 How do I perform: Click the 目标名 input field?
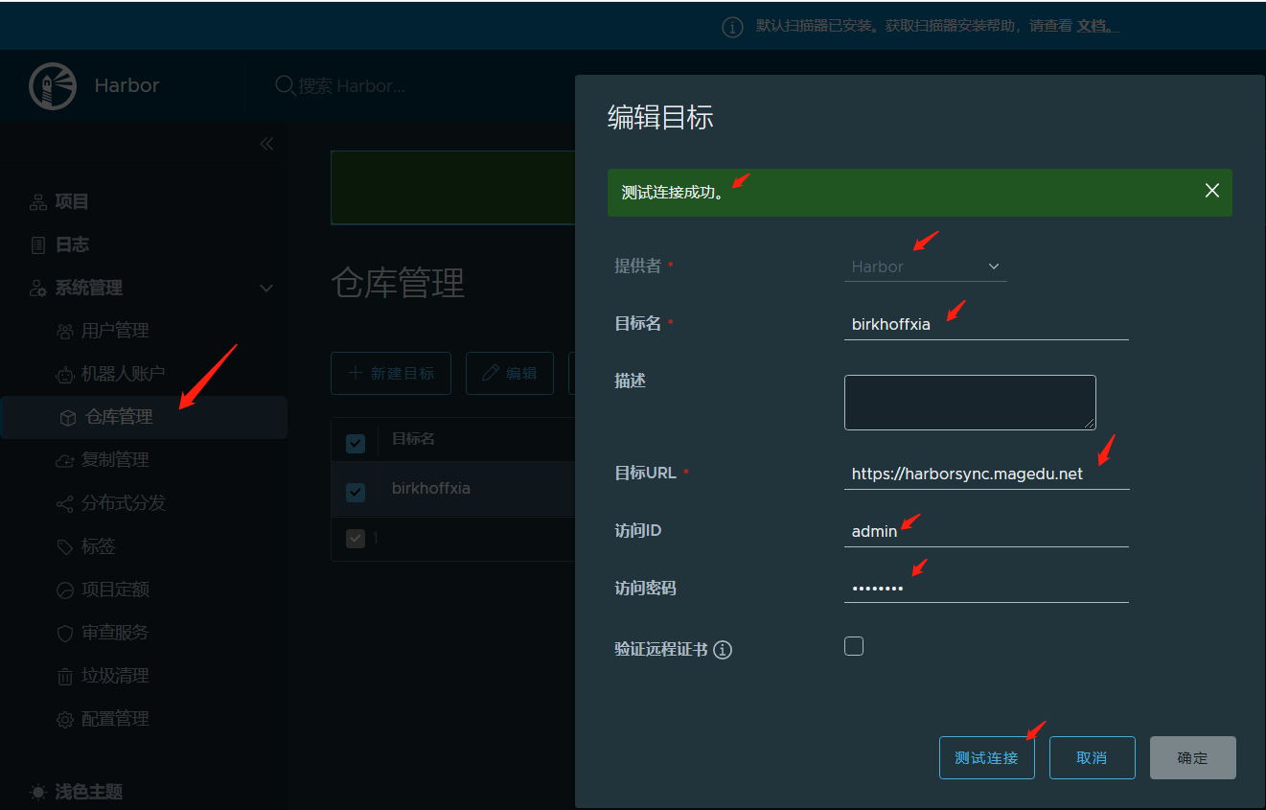click(x=986, y=324)
